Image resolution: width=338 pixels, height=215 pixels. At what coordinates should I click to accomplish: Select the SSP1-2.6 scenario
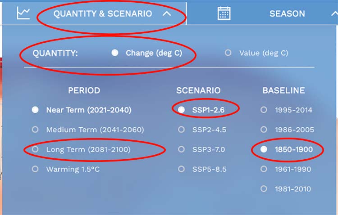click(x=181, y=110)
